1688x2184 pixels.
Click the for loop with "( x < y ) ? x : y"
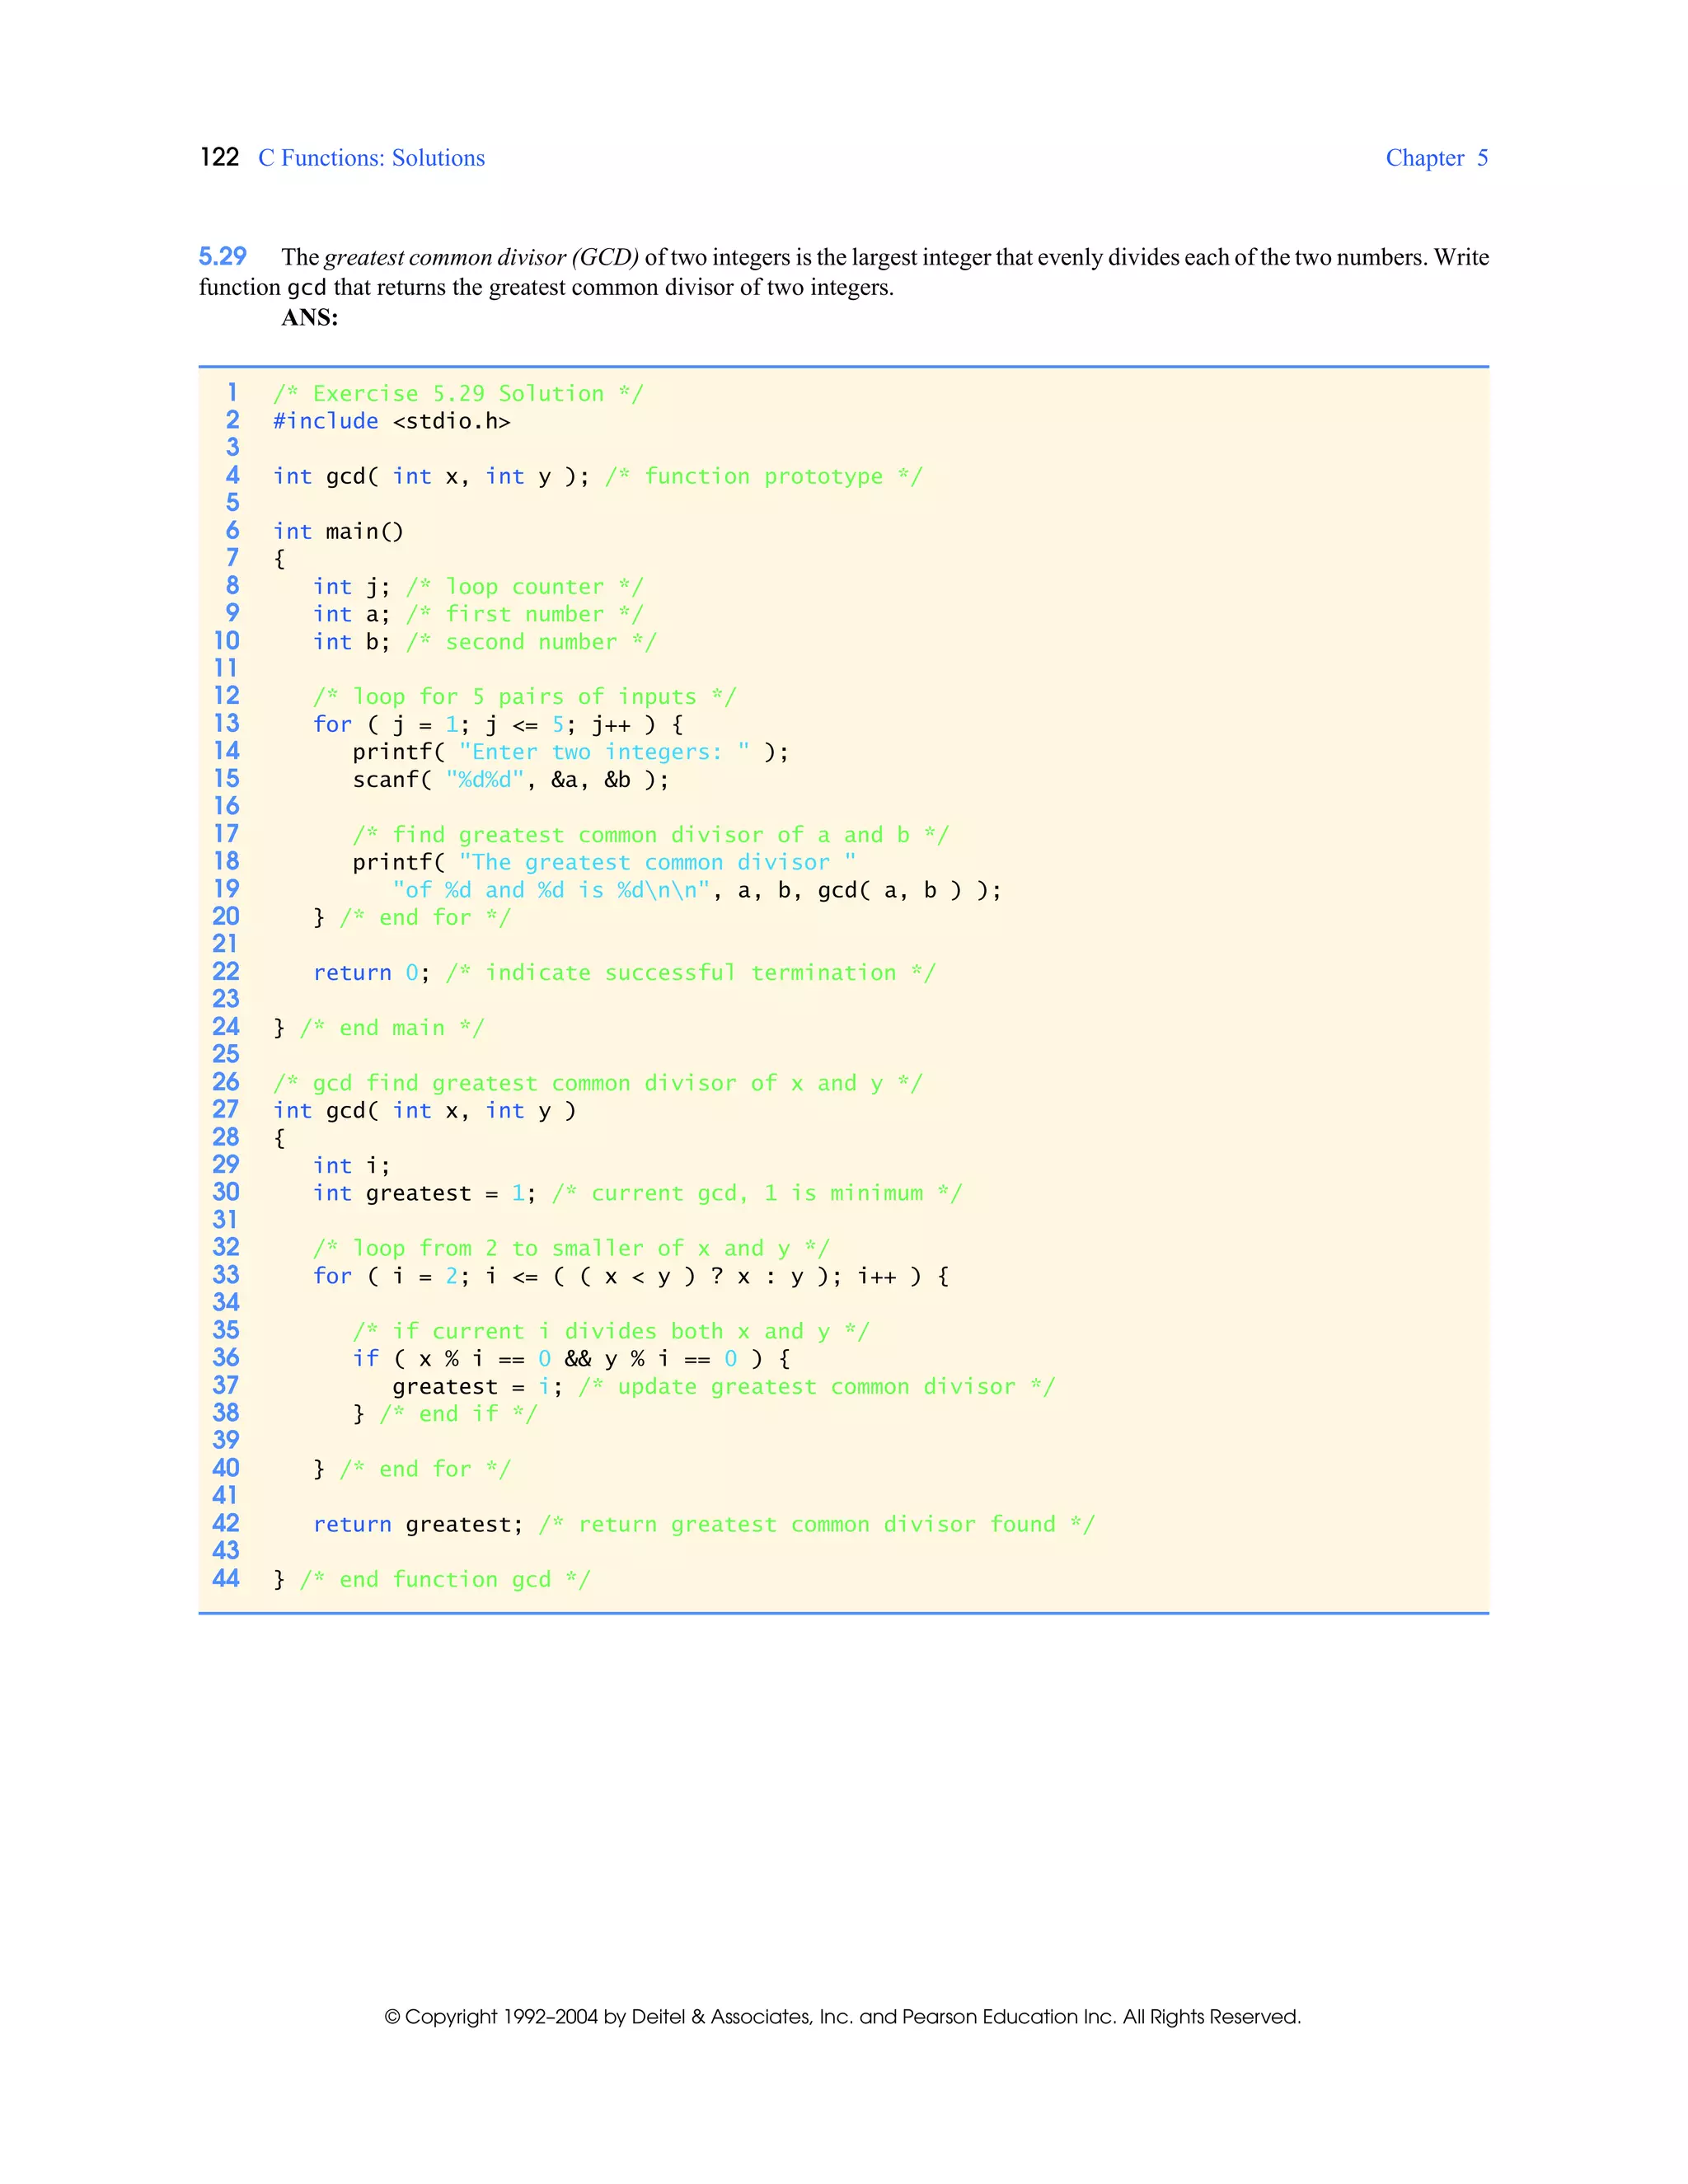tap(631, 1276)
